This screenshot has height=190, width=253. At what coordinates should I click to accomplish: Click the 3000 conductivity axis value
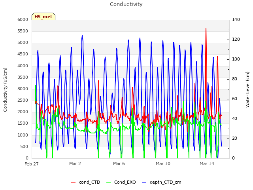point(23,89)
